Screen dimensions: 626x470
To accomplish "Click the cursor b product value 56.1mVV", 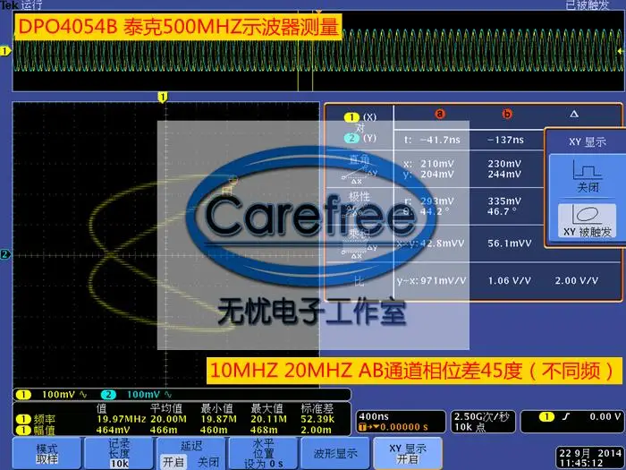I will 510,244.
